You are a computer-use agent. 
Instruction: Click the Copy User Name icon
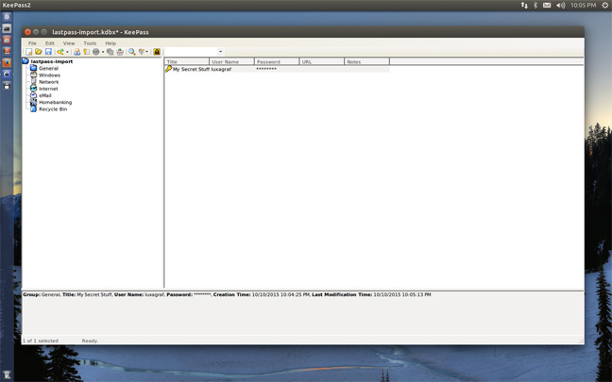point(76,52)
